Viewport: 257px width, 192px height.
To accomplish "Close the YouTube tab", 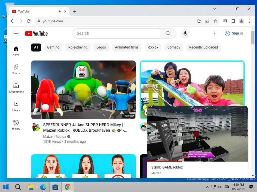I will tap(65, 11).
